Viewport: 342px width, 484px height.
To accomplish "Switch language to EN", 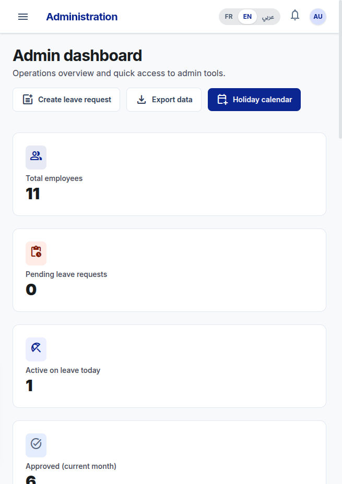I will (247, 17).
